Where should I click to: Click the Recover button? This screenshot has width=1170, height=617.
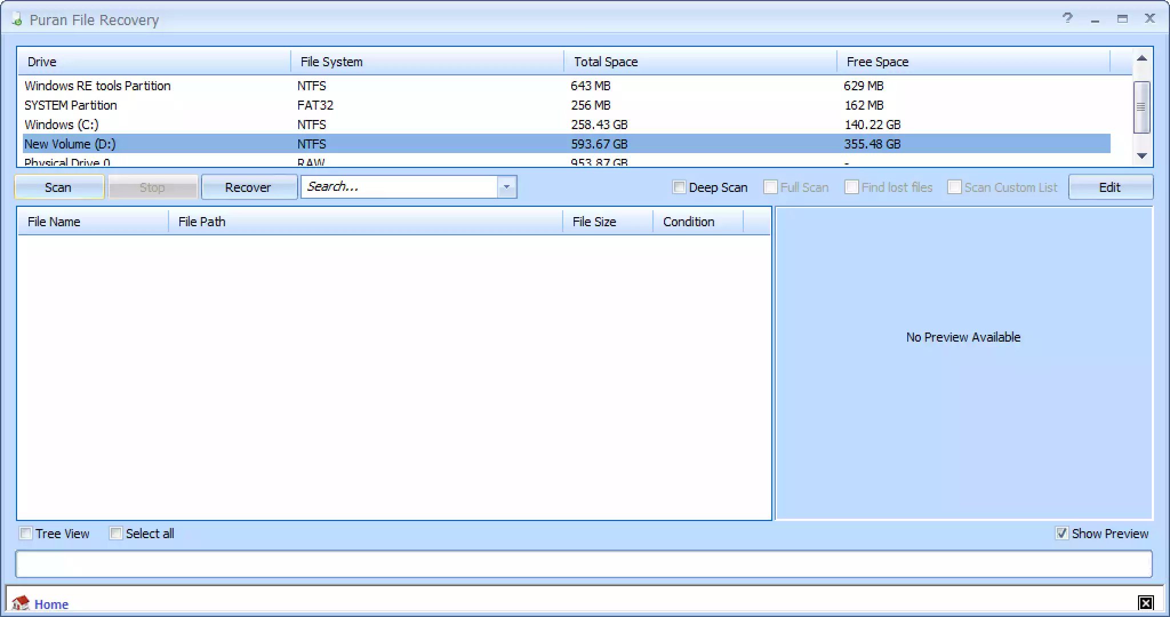[249, 187]
